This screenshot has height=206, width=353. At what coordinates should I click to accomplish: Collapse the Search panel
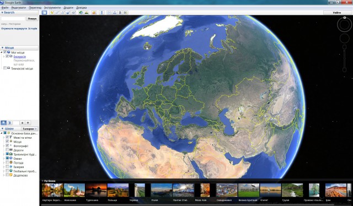2,13
